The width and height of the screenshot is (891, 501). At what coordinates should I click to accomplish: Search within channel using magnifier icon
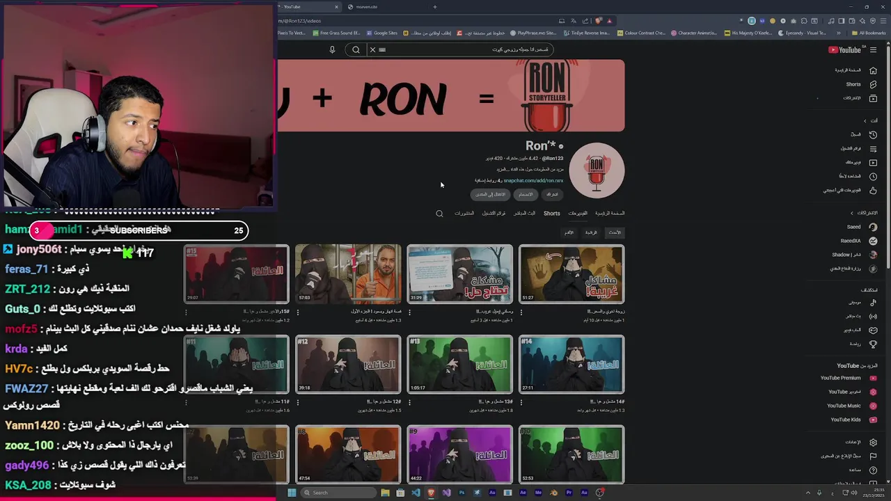pos(439,214)
